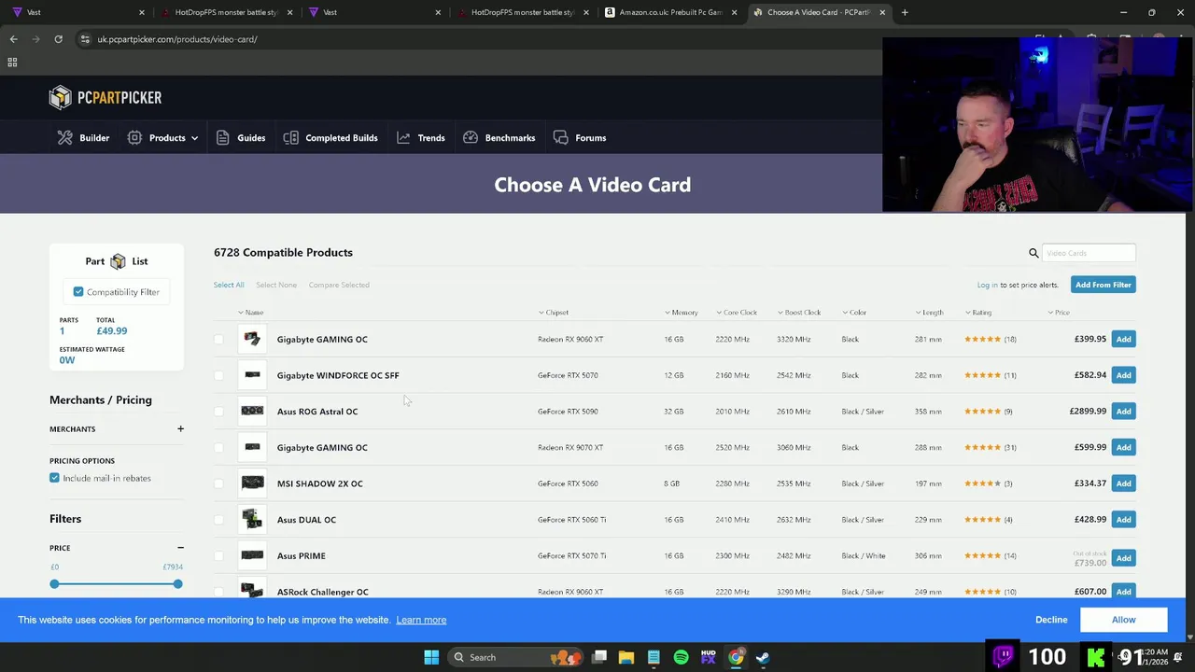Open the Benchmarks navigation item
The width and height of the screenshot is (1195, 672).
[499, 137]
